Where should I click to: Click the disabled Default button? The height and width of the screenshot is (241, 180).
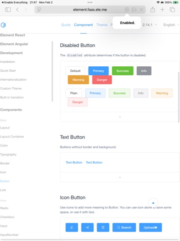pos(75,71)
